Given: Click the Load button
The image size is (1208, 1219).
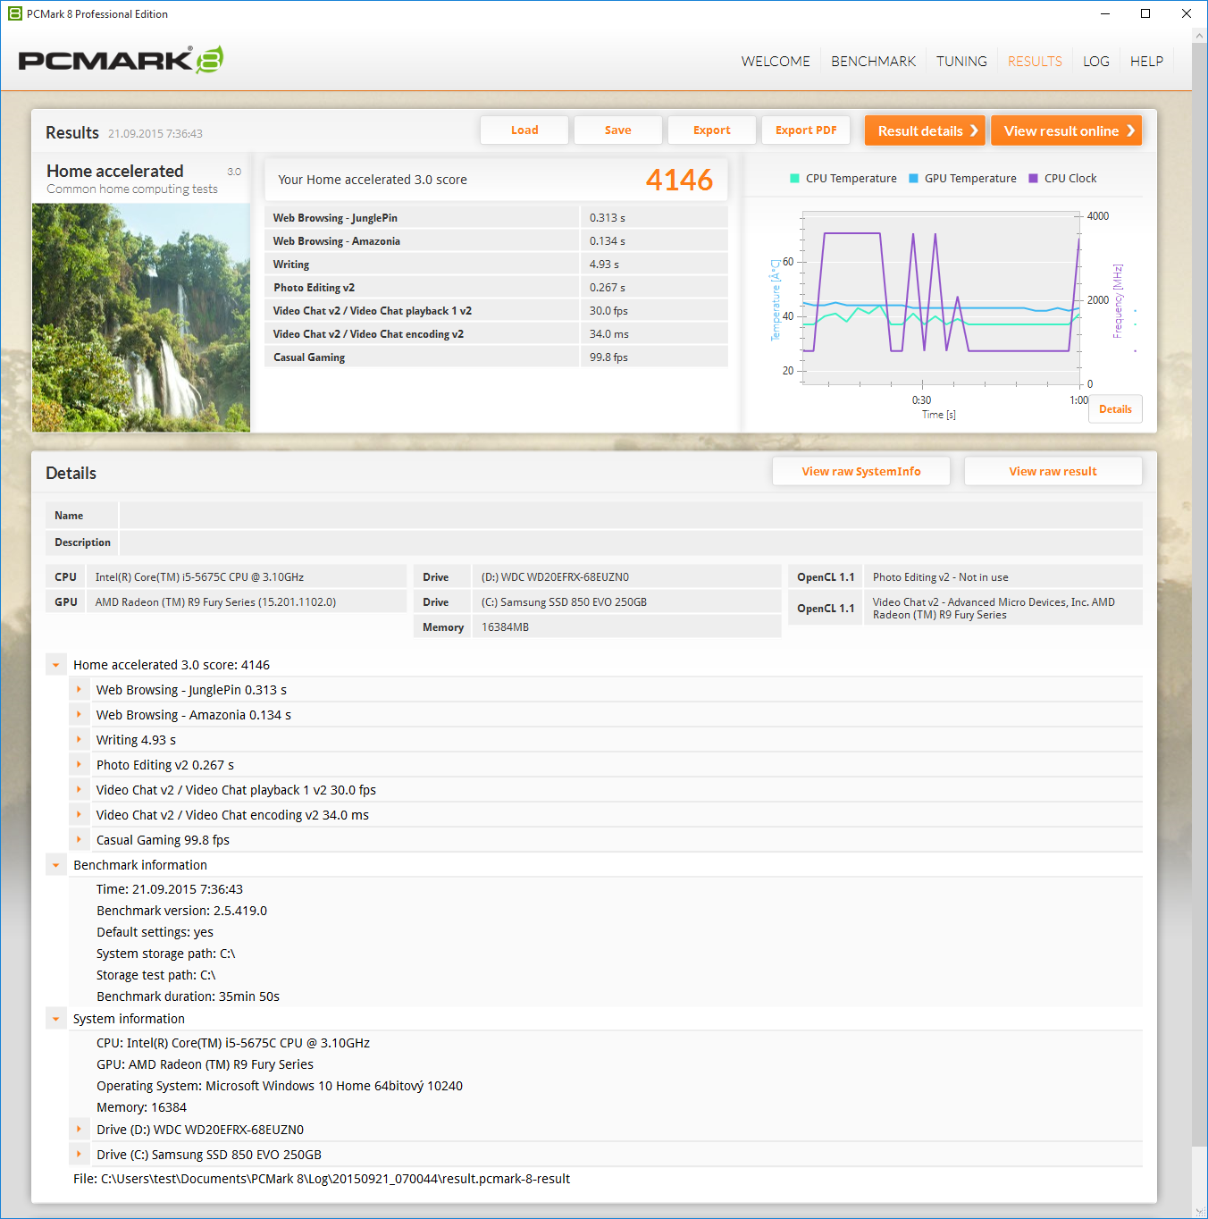Looking at the screenshot, I should pos(524,130).
